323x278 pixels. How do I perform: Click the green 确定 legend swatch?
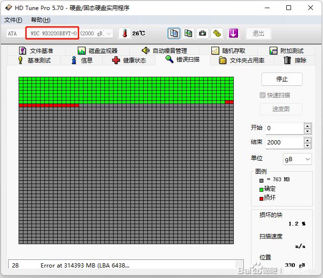(261, 189)
